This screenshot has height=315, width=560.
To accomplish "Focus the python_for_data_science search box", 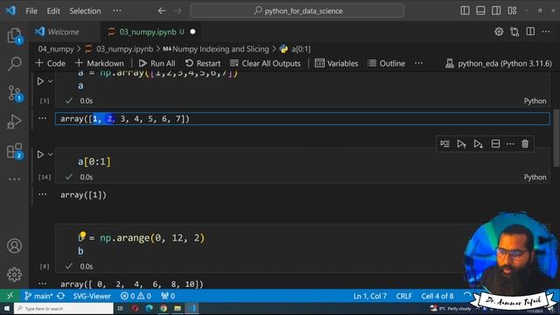I will pos(297,10).
